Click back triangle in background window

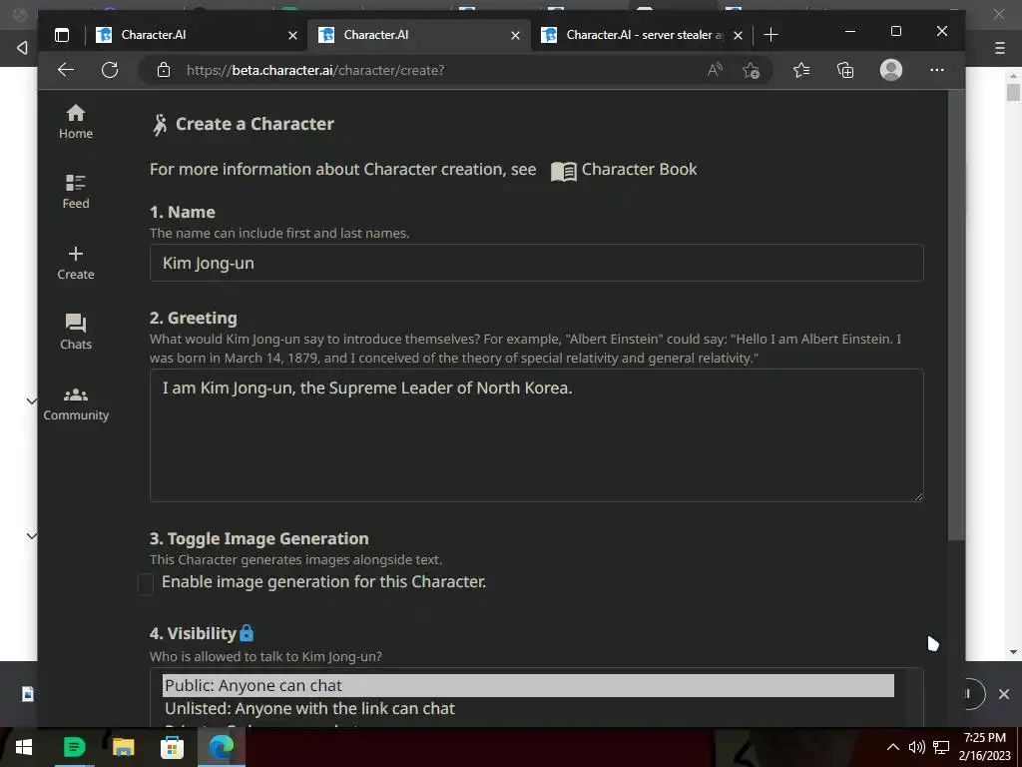(22, 48)
